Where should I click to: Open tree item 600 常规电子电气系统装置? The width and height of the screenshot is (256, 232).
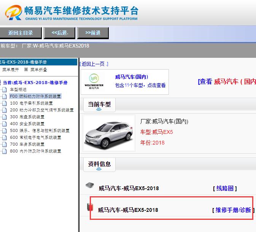(35, 137)
